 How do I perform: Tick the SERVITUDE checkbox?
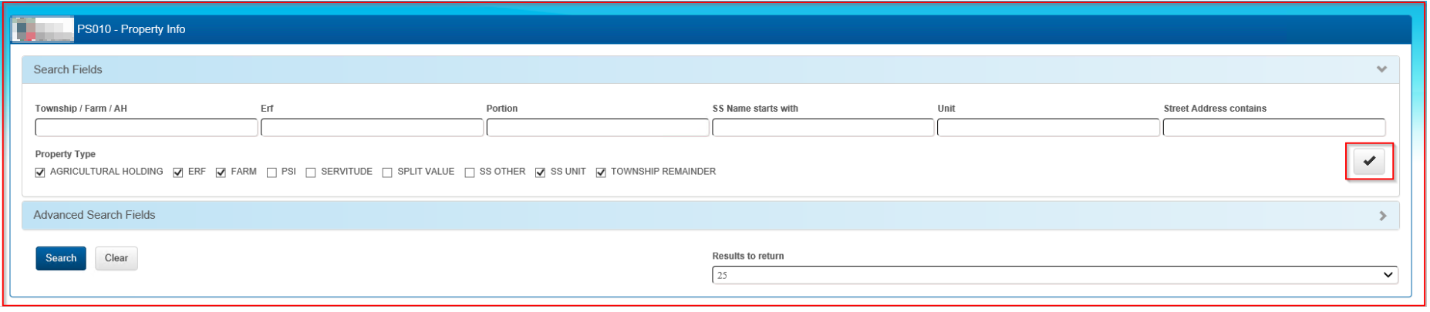pos(311,173)
